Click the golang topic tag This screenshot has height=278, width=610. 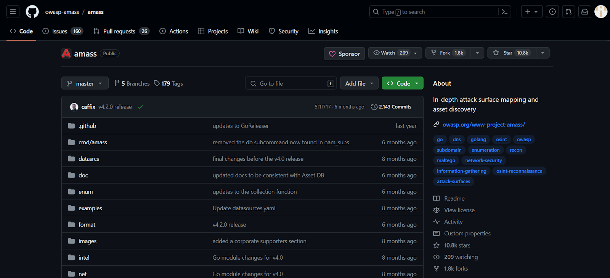coord(478,140)
